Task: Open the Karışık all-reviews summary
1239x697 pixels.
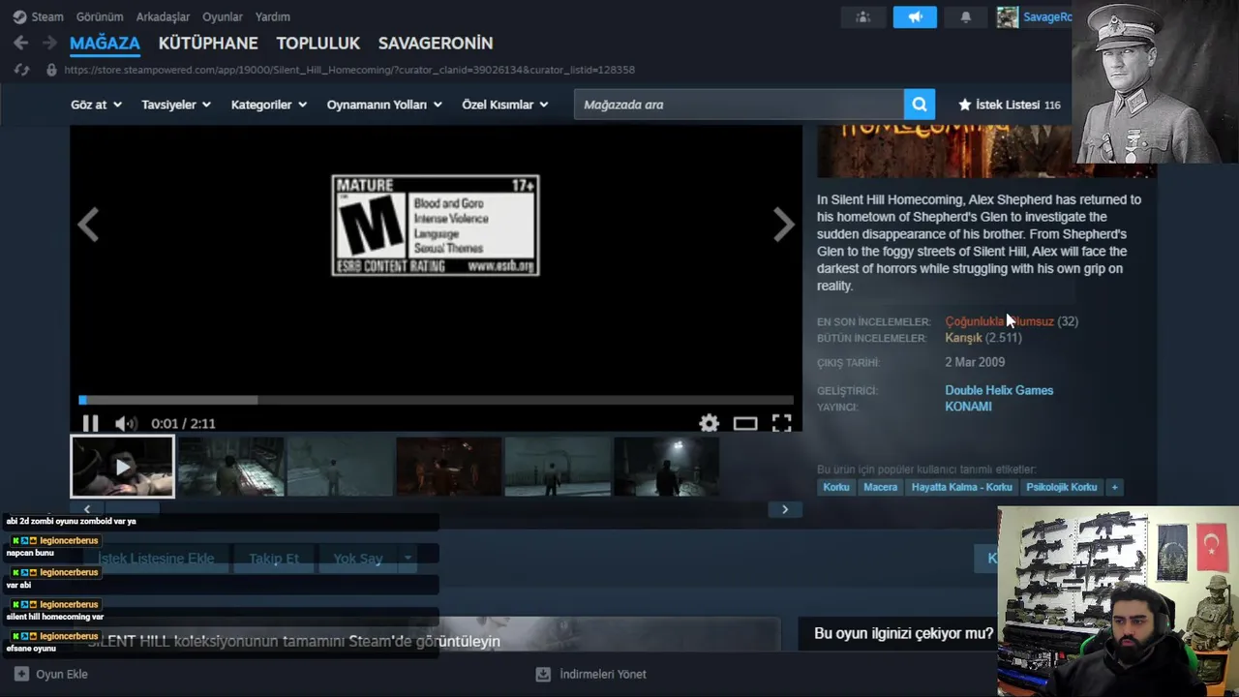Action: tap(963, 338)
